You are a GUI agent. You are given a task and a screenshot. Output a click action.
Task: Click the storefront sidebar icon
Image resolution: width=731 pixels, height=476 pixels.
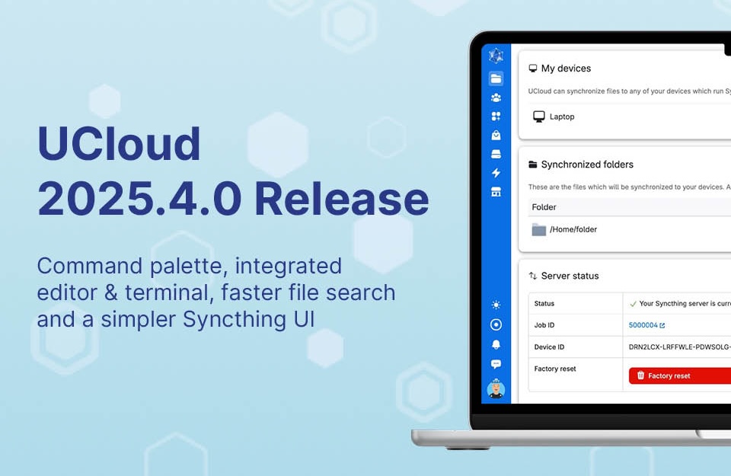(x=496, y=192)
